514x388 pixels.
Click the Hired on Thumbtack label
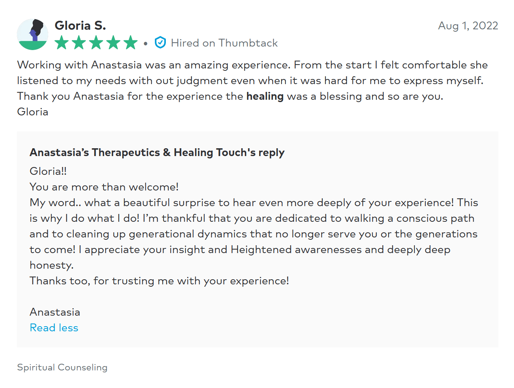224,43
